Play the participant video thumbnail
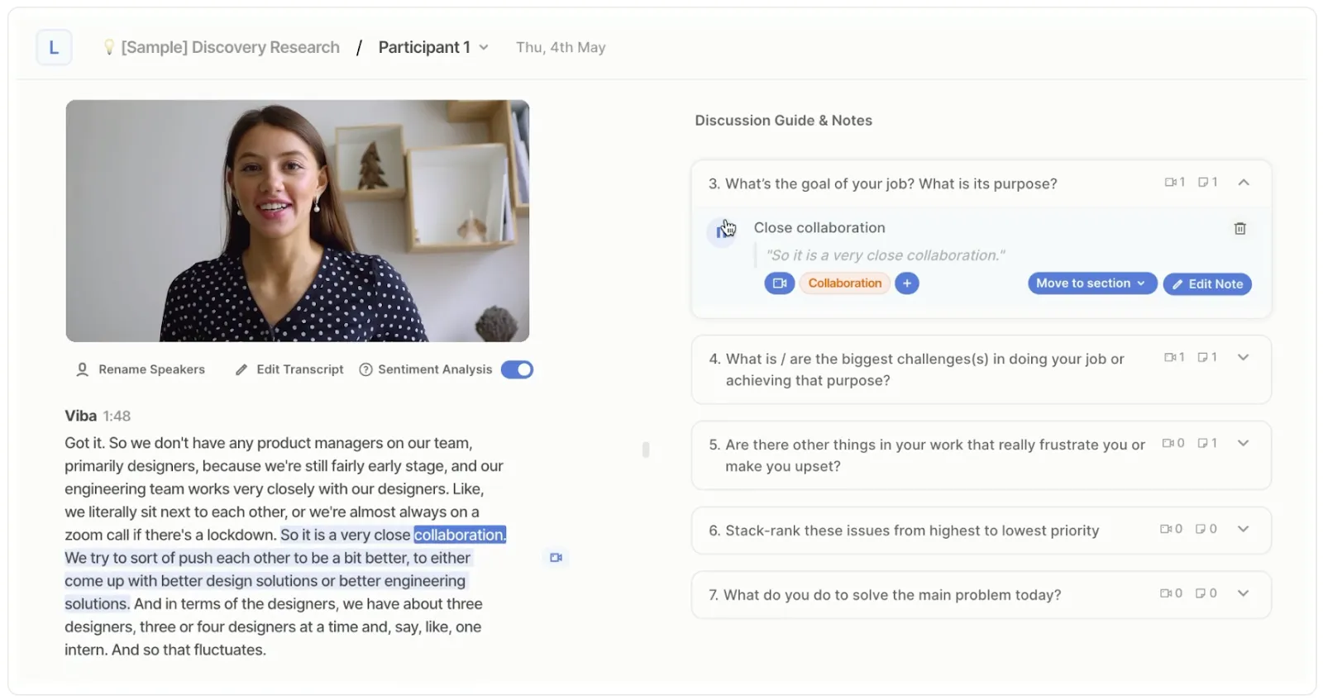Viewport: 1323px width, 700px height. click(298, 221)
